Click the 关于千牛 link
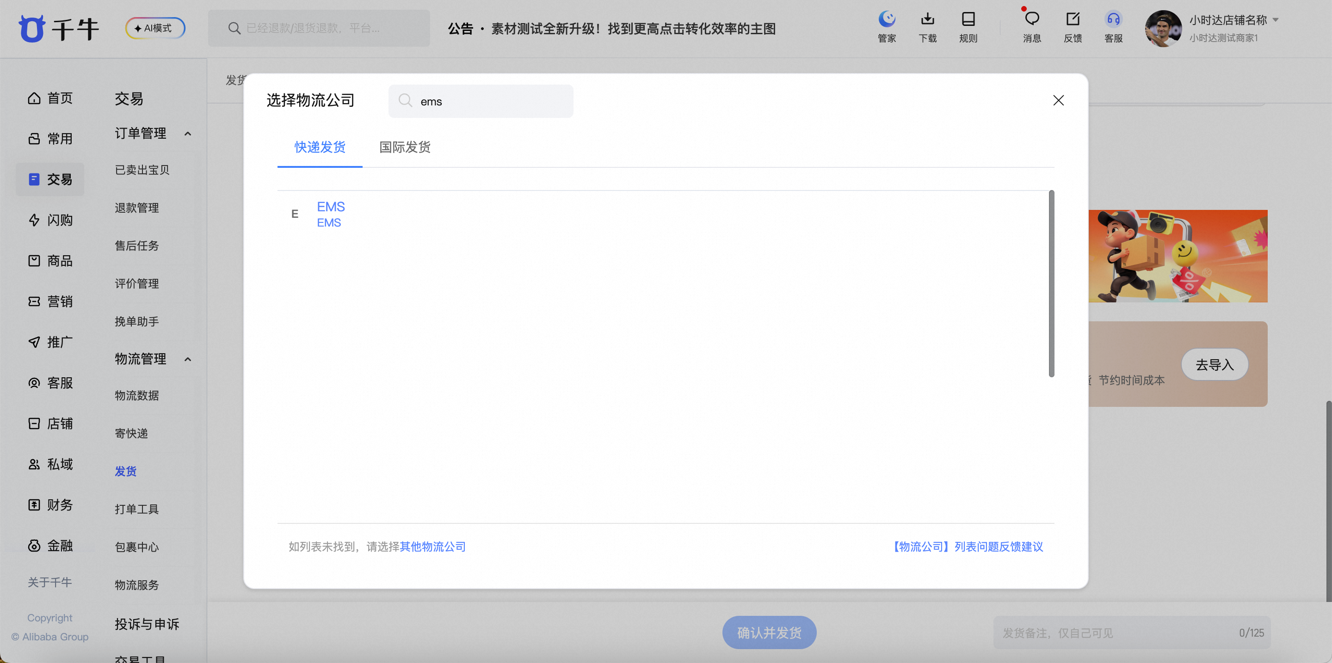 tap(49, 583)
